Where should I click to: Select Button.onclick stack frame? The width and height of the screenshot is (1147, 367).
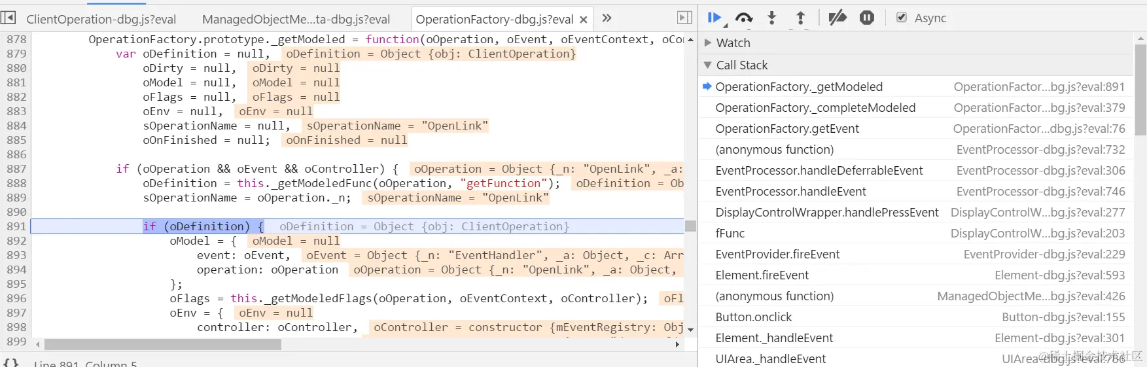[x=916, y=317]
